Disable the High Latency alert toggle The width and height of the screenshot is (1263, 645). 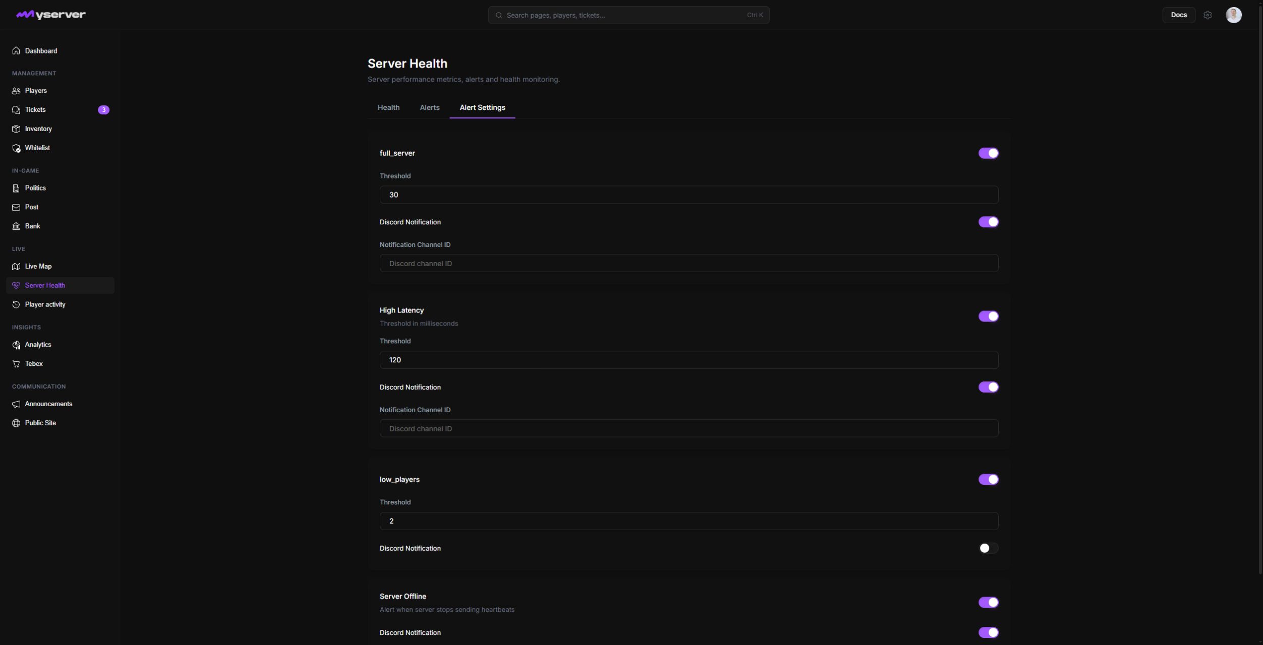point(988,316)
